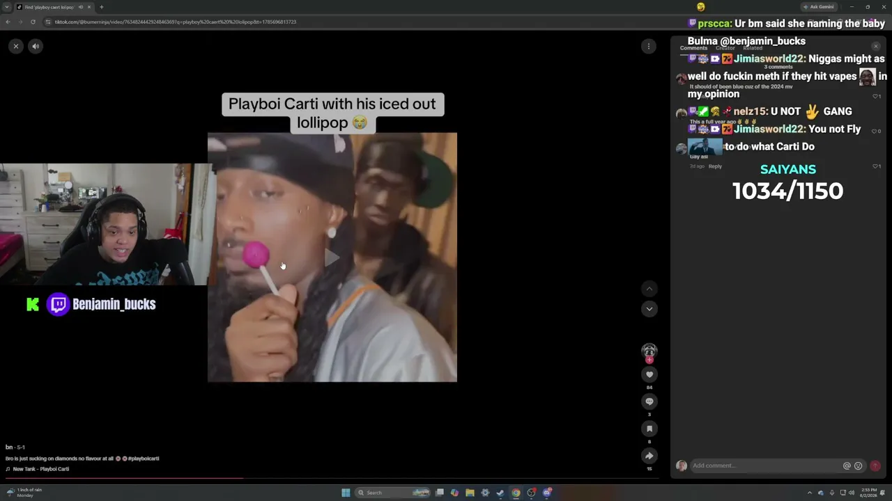
Task: Open the emoji picker in comment box
Action: 858,466
